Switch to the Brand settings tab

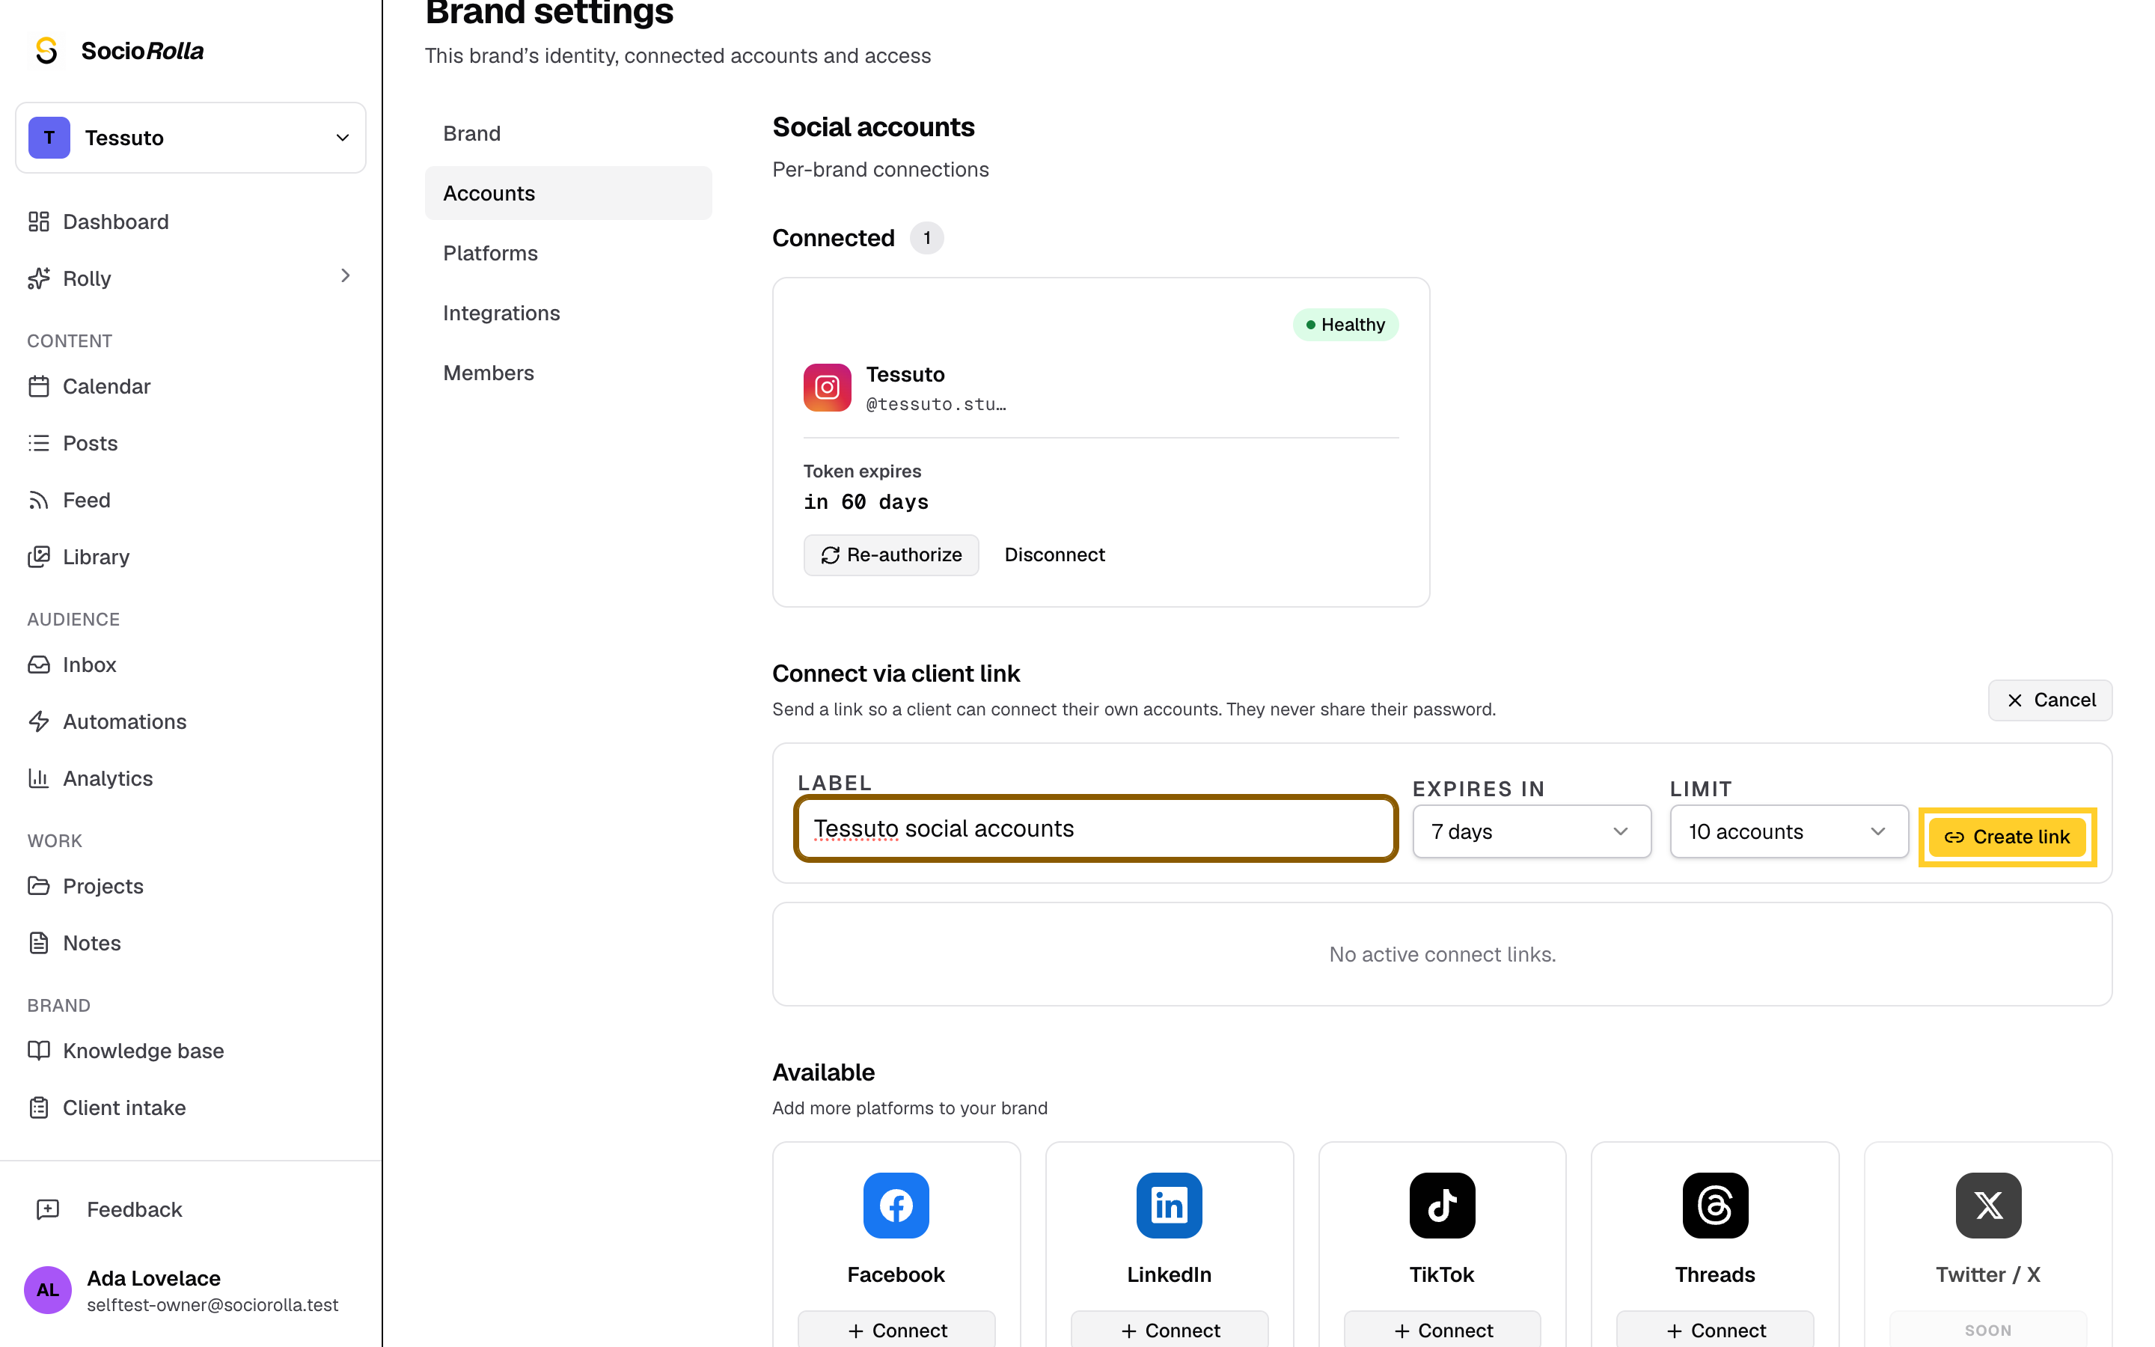568,134
